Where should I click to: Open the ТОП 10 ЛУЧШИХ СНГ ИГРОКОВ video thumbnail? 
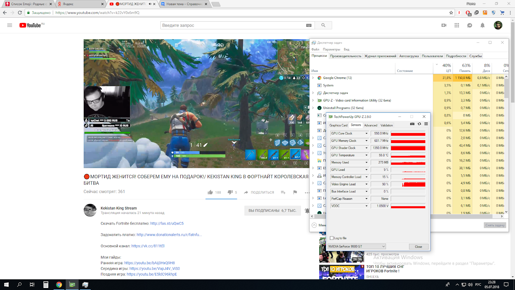point(342,271)
